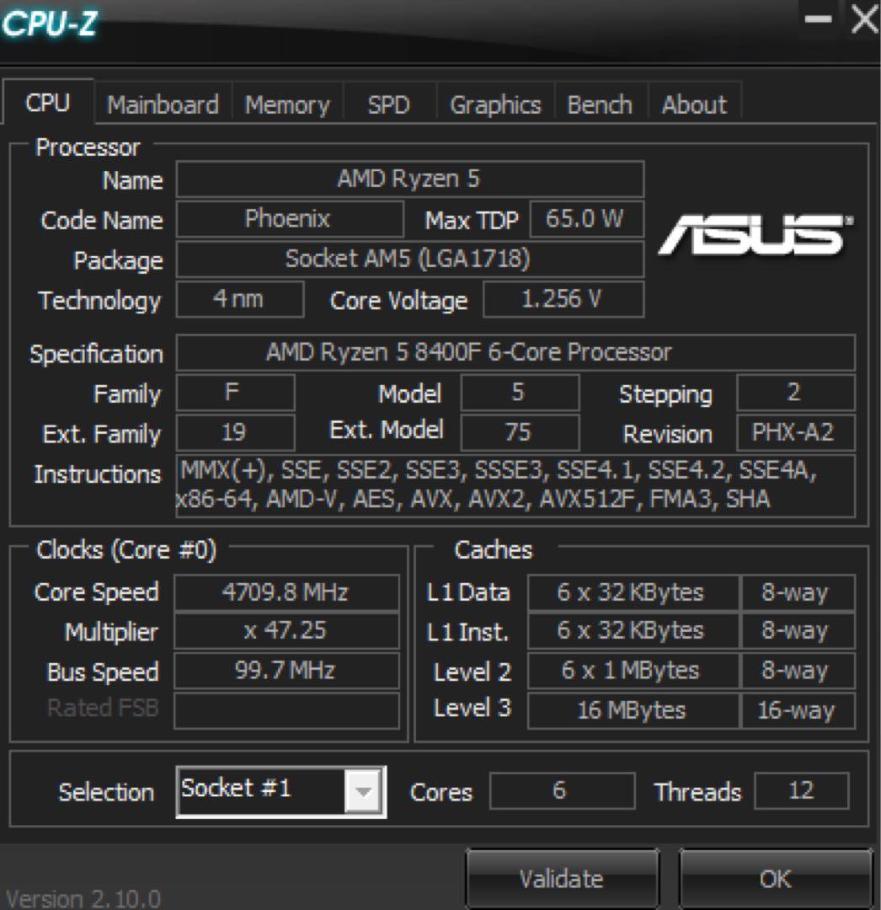The width and height of the screenshot is (881, 910).
Task: Click the Core Speed readout
Action: coord(286,592)
